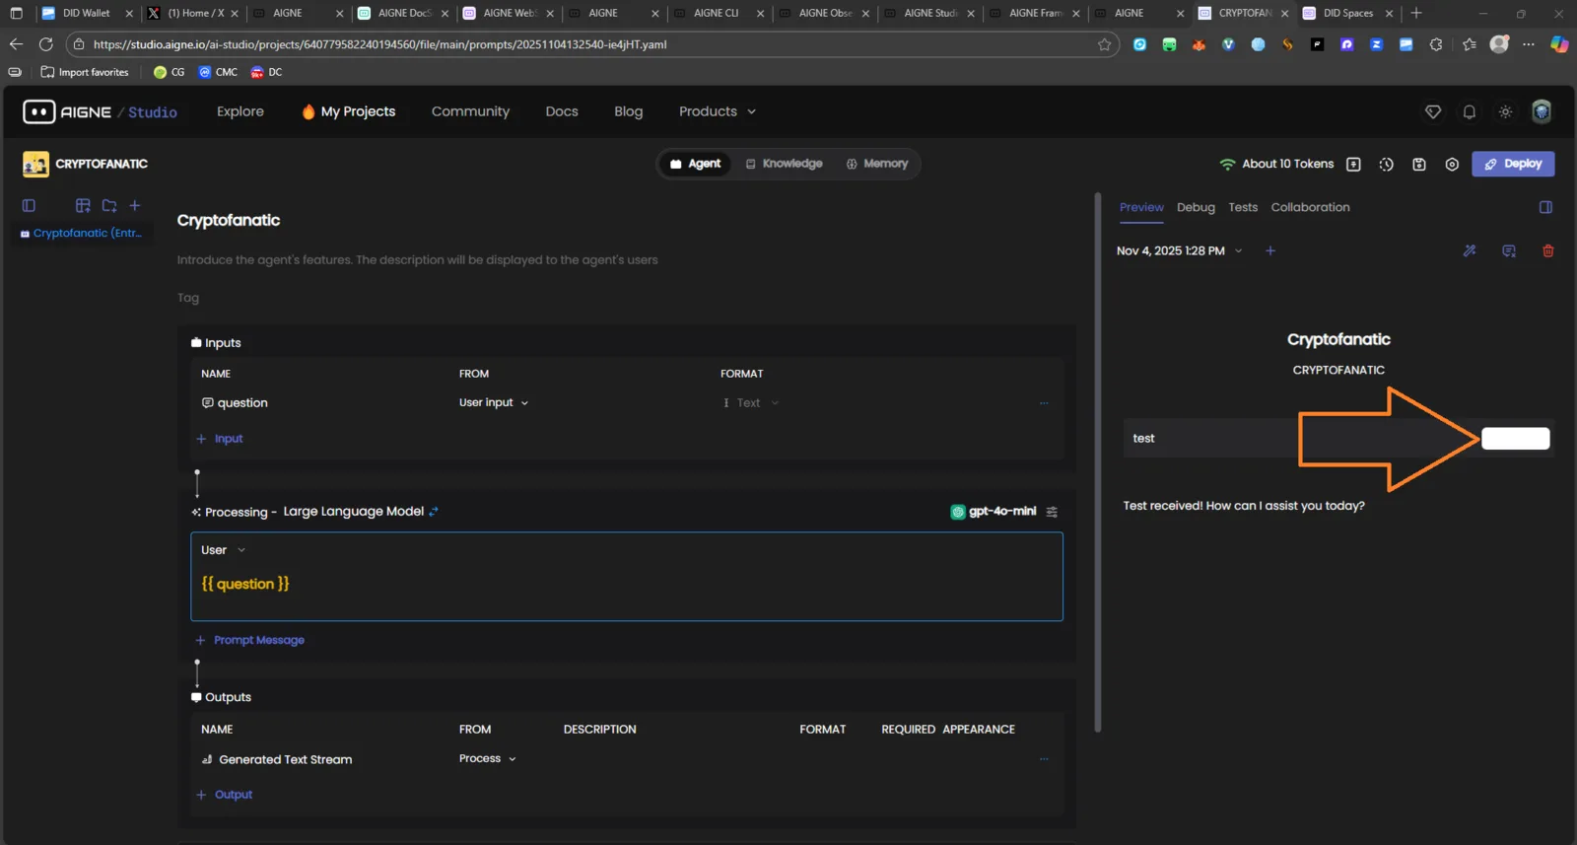Save the project with the disk icon
Image resolution: width=1577 pixels, height=845 pixels.
1419,165
